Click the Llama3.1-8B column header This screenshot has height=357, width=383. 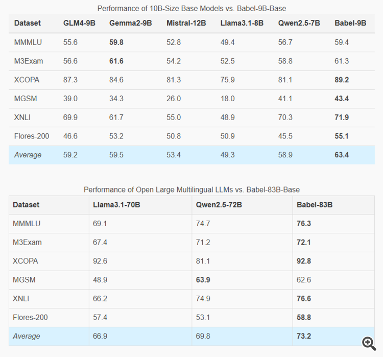point(242,23)
